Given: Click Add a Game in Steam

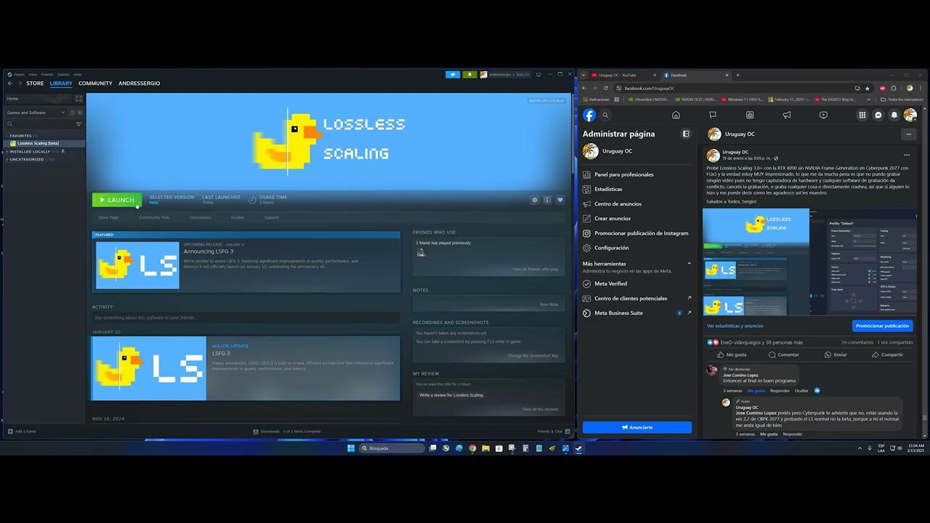Looking at the screenshot, I should 22,431.
